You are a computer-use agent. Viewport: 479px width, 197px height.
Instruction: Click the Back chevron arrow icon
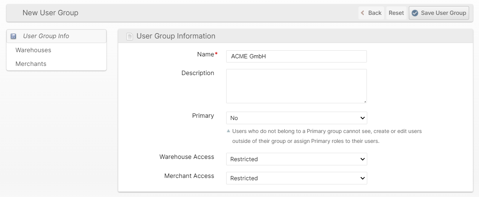(x=363, y=13)
